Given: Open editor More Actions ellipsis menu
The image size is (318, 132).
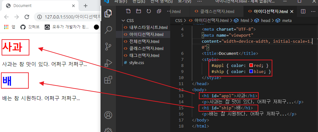Looking at the screenshot, I should [x=313, y=11].
